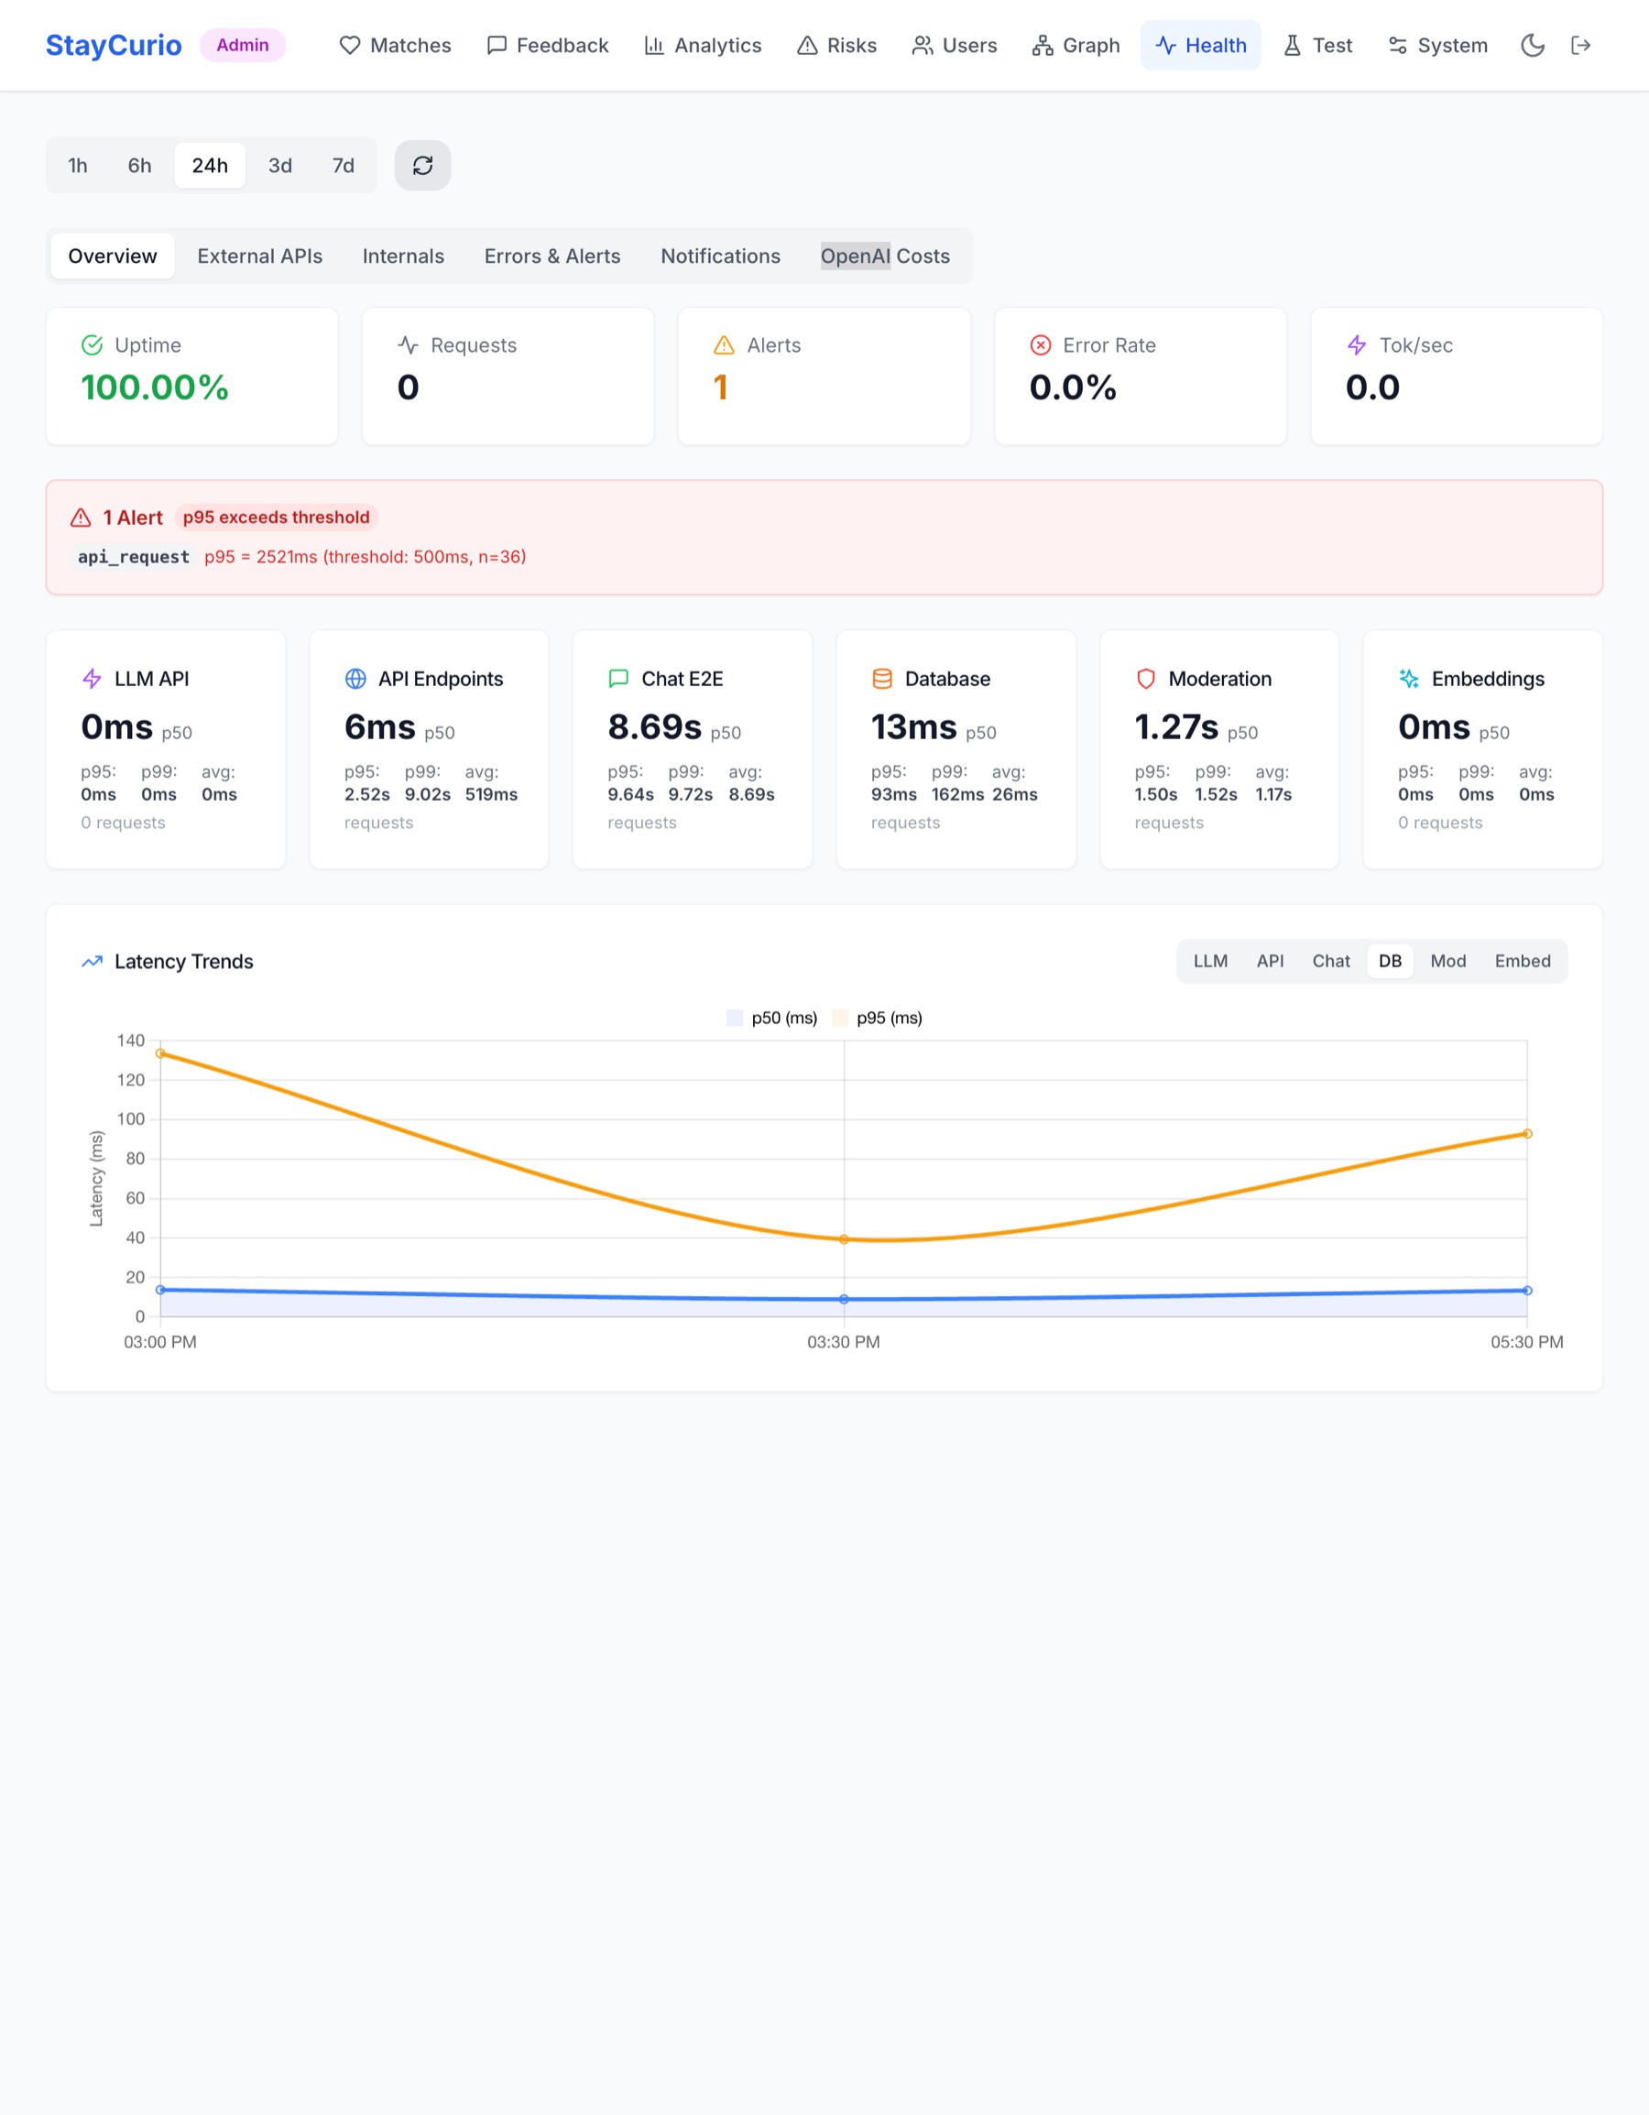This screenshot has width=1649, height=2115.
Task: Open the Overview tab
Action: (x=113, y=256)
